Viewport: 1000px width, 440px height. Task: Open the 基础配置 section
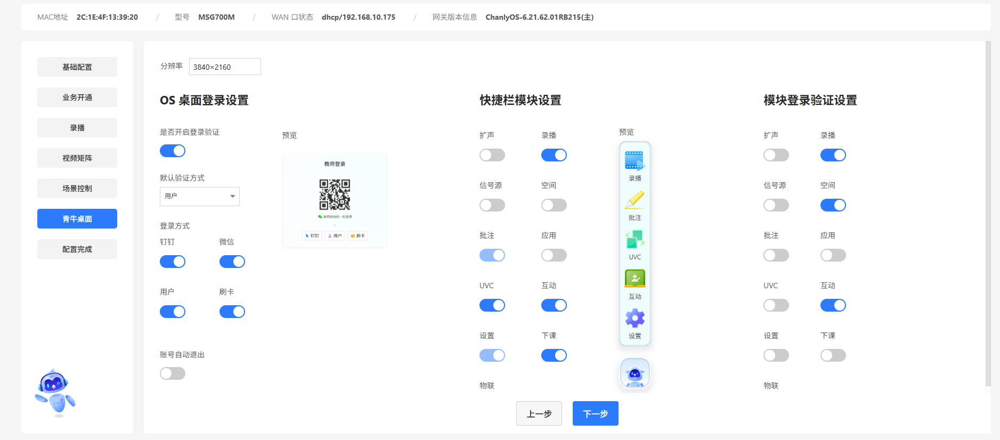[77, 67]
